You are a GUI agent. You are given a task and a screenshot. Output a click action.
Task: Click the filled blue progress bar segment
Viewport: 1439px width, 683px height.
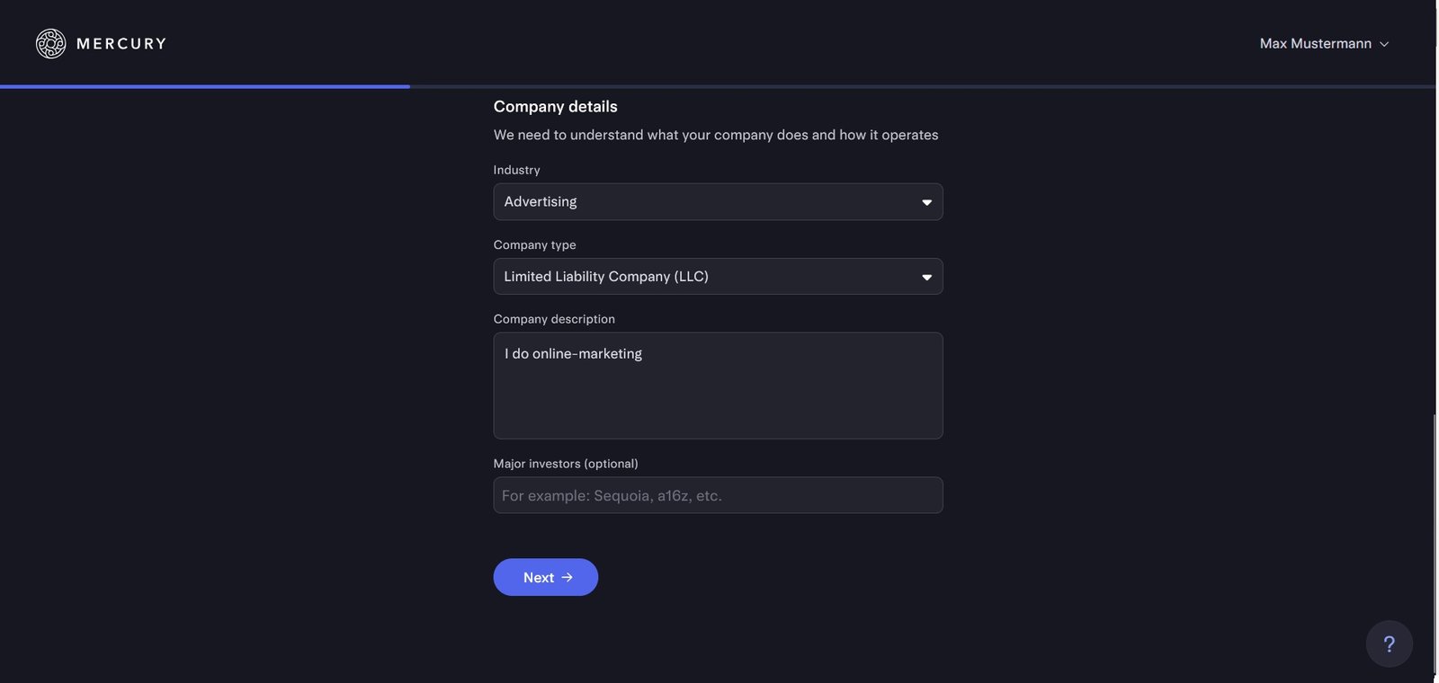[x=205, y=86]
